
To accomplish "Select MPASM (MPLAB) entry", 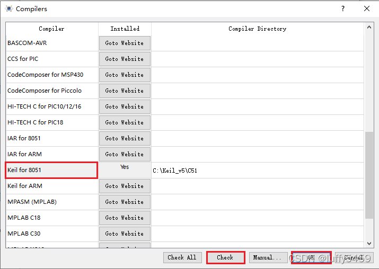I will [x=52, y=202].
